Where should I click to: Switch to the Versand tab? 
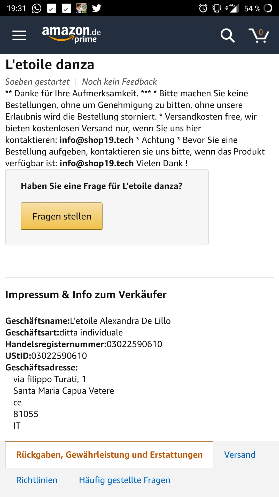coord(240,455)
